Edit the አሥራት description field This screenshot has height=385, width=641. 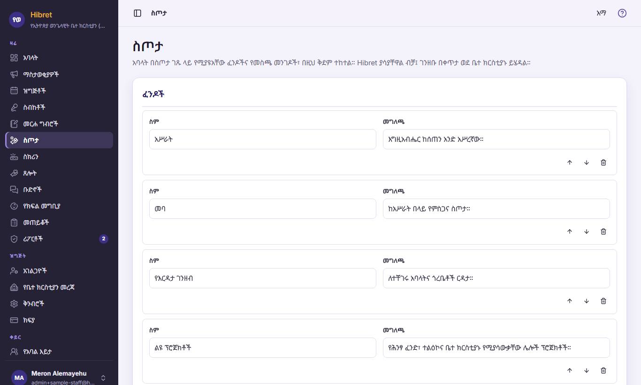tap(496, 139)
